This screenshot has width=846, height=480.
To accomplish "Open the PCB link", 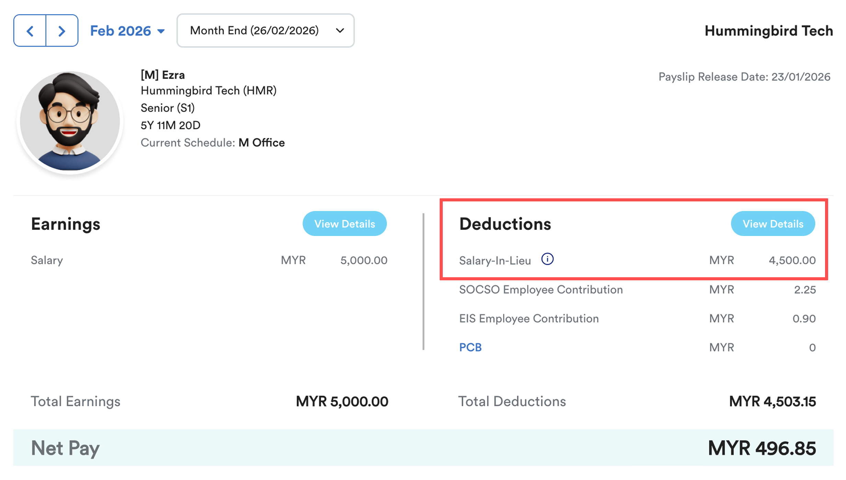I will [470, 347].
